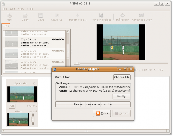Click Choose File for output file
The image size is (173, 136).
tap(122, 77)
